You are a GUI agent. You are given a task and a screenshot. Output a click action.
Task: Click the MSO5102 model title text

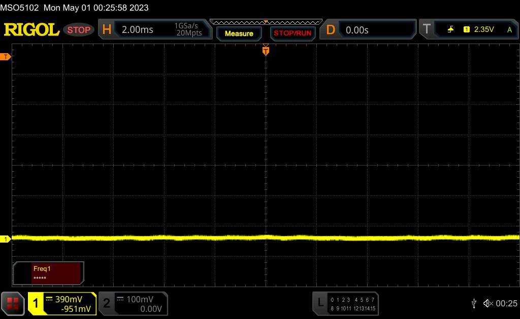19,8
